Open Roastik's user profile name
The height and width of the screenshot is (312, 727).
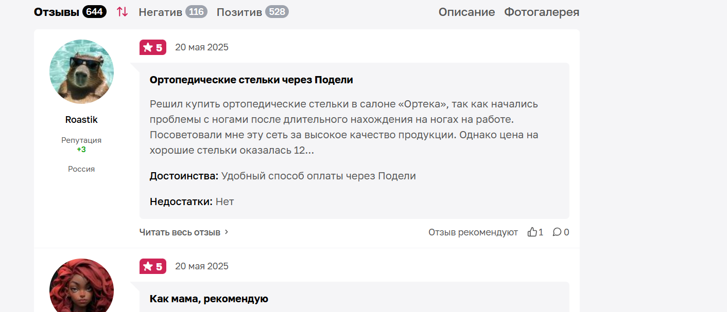[81, 120]
